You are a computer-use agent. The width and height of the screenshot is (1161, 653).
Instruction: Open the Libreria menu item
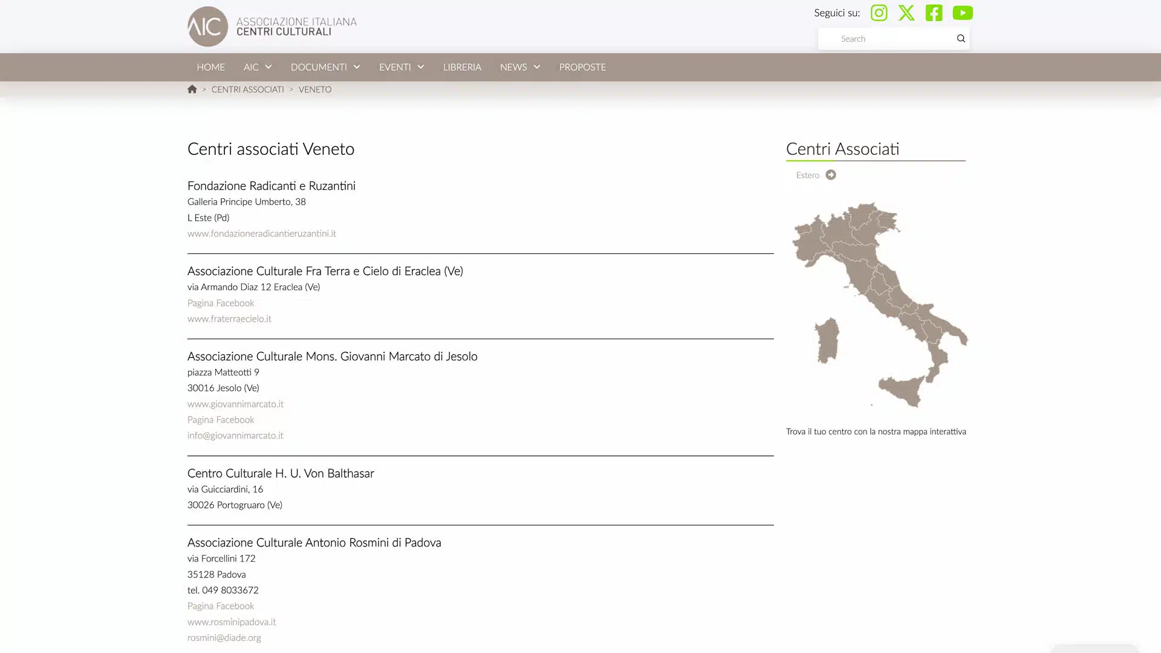click(462, 67)
